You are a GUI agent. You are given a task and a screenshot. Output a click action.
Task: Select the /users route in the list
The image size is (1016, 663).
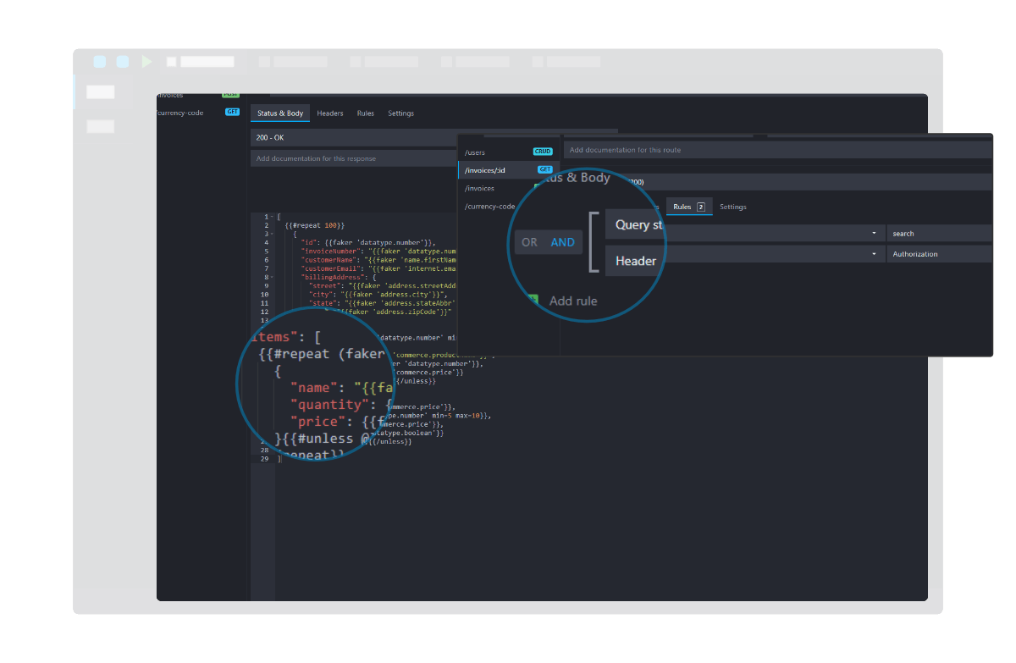coord(474,151)
